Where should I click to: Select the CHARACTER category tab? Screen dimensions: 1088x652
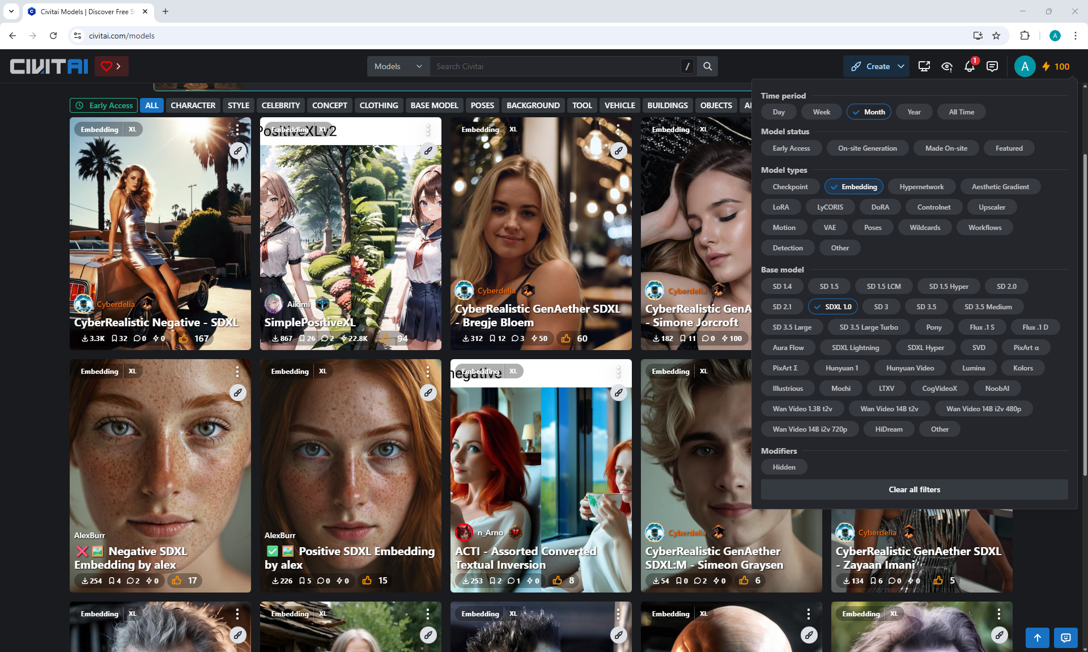coord(193,105)
